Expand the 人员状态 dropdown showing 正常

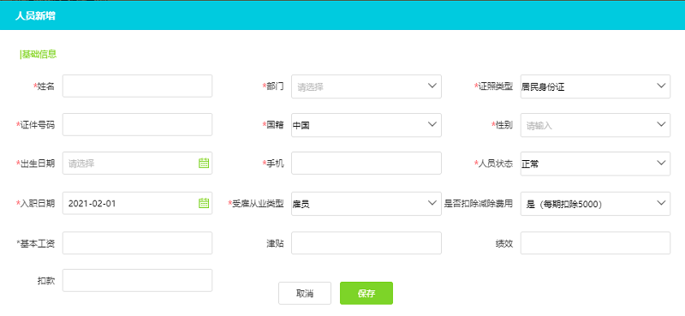pos(595,164)
